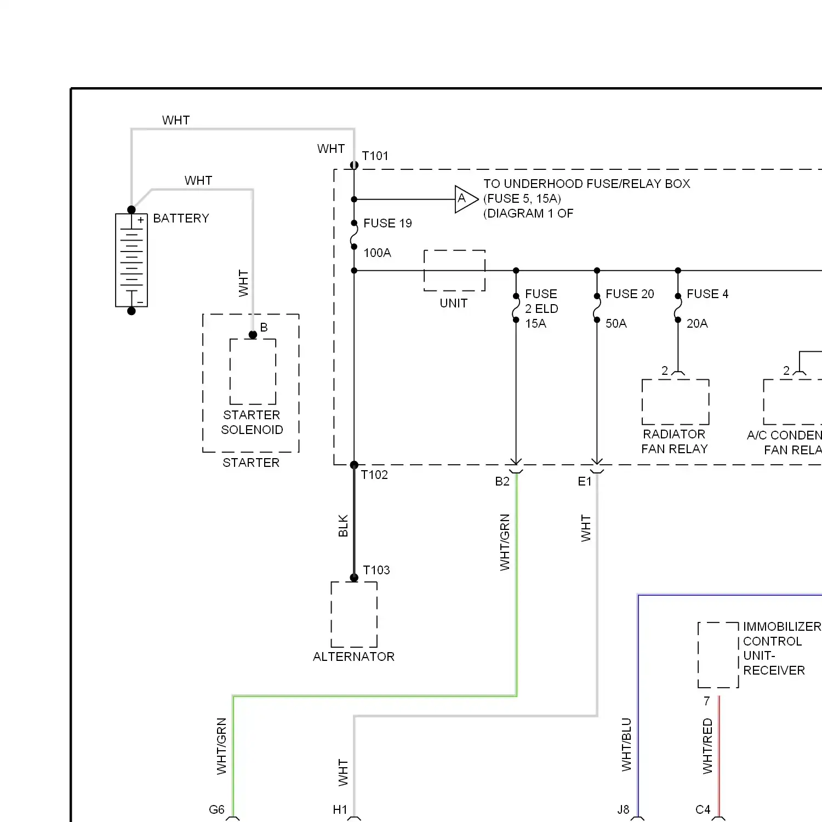Click the IMMOBILIZER CONTROL UNIT-RECEIVER label
The width and height of the screenshot is (822, 822).
click(782, 648)
